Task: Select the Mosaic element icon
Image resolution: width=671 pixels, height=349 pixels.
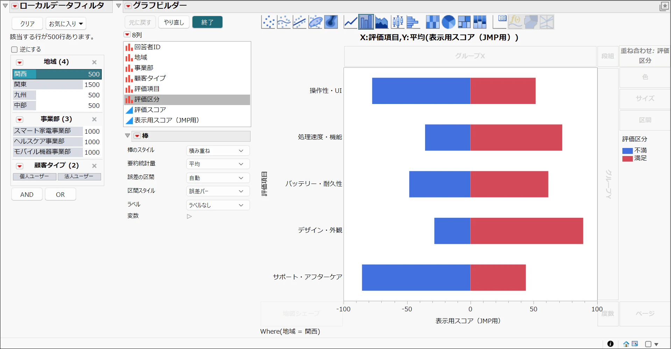Action: pyautogui.click(x=480, y=22)
